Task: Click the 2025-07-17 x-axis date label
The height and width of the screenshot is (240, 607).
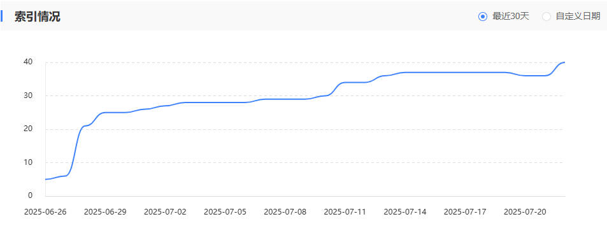Action: (x=466, y=212)
